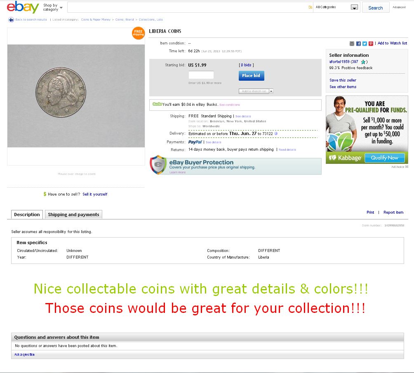Click the Search button
The height and width of the screenshot is (373, 414).
click(376, 7)
